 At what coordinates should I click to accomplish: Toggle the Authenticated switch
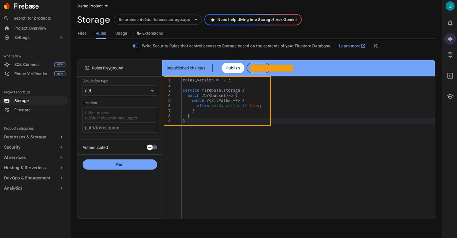tap(152, 147)
